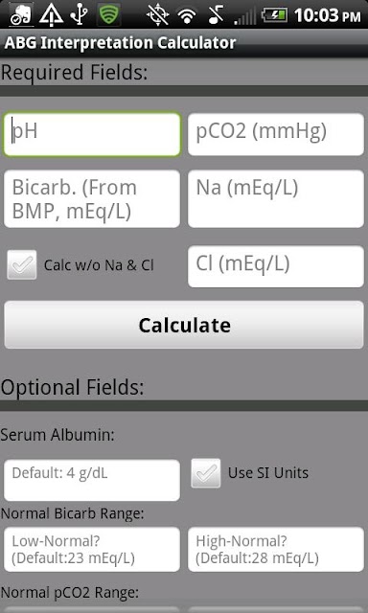
Task: Tap the 10:03 PM clock
Action: pos(328,15)
